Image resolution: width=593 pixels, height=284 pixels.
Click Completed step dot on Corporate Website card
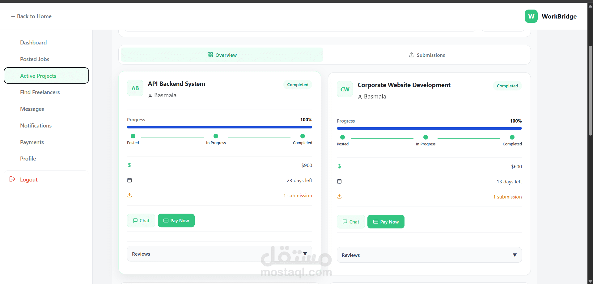click(x=512, y=137)
